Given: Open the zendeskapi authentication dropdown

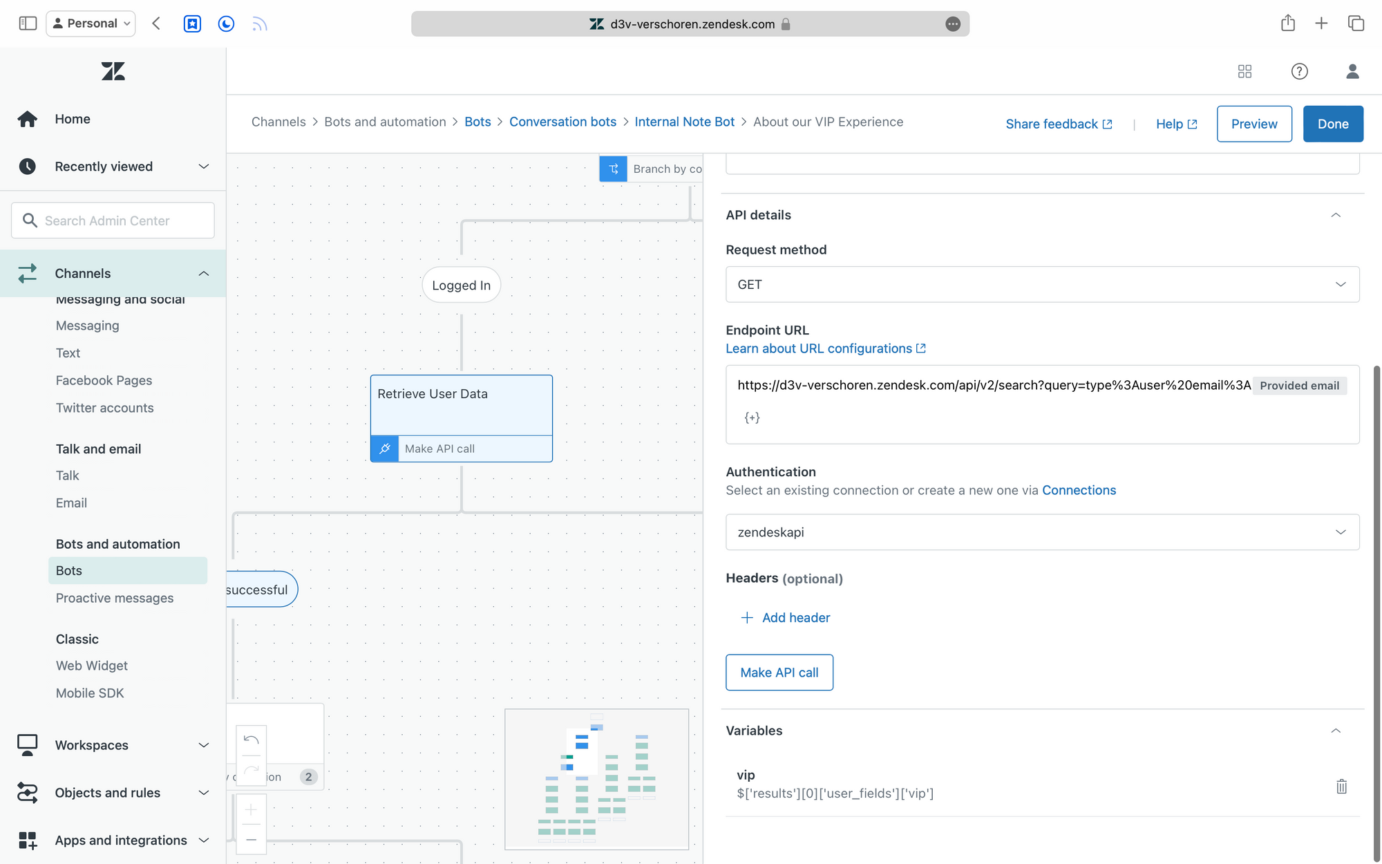Looking at the screenshot, I should click(x=1042, y=532).
